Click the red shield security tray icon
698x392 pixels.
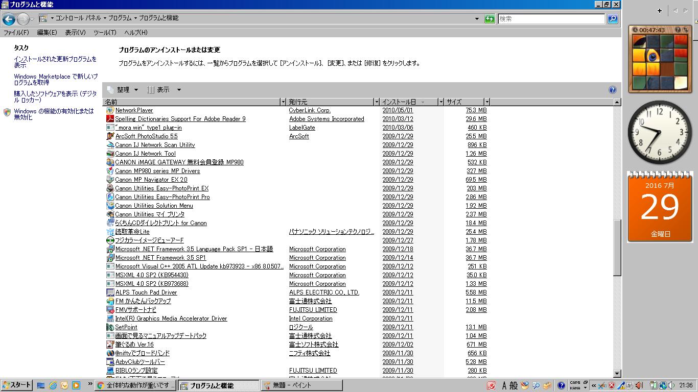(x=611, y=386)
